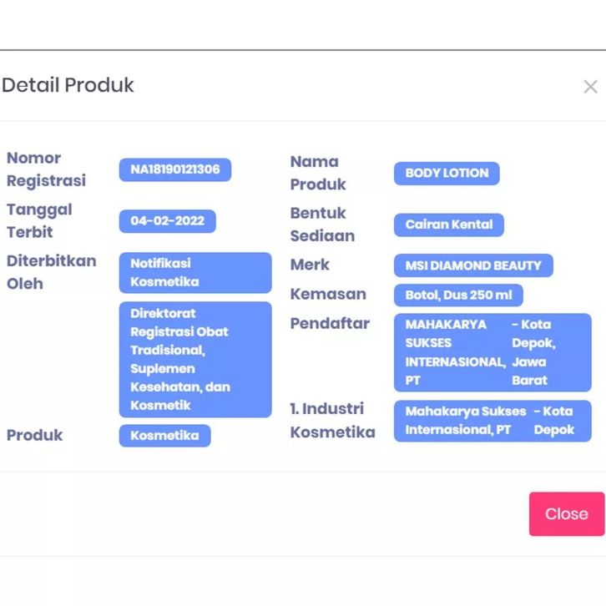Click the Mahakarya Sukses Internasional industry badge

[492, 421]
